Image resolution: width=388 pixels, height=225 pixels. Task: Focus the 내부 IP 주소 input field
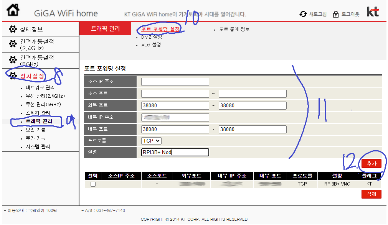coord(175,117)
